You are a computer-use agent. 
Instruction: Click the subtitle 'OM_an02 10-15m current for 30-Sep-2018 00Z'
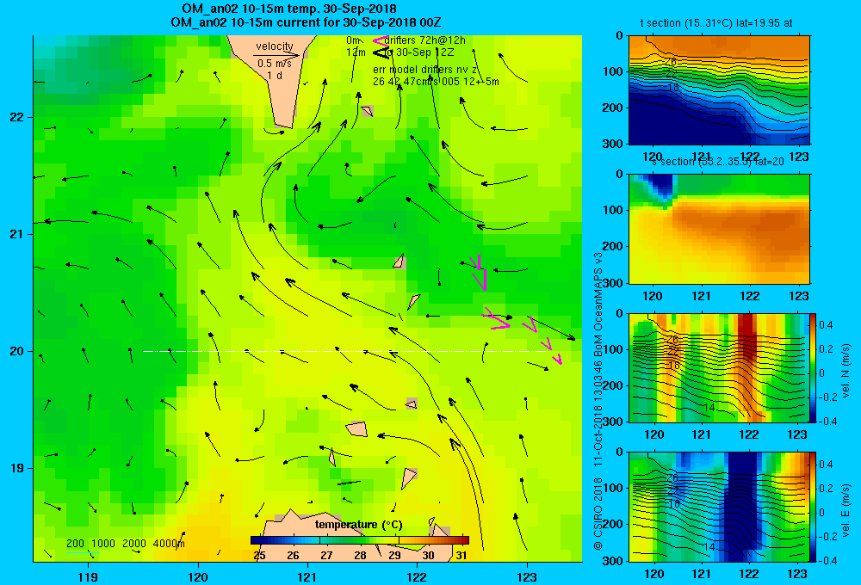tap(306, 22)
